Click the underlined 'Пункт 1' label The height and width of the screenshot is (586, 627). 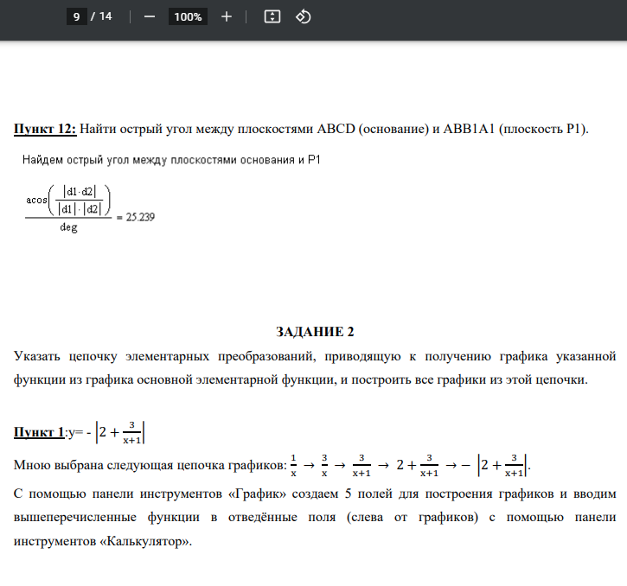(39, 432)
